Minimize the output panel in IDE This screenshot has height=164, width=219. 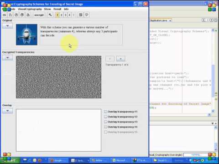[x=213, y=123]
